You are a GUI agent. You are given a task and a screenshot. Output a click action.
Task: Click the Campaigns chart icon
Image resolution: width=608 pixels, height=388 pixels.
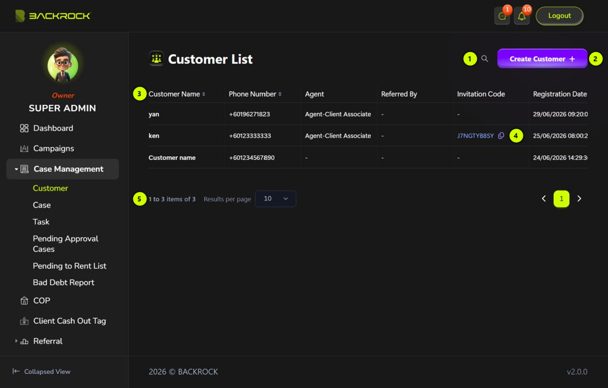[24, 149]
